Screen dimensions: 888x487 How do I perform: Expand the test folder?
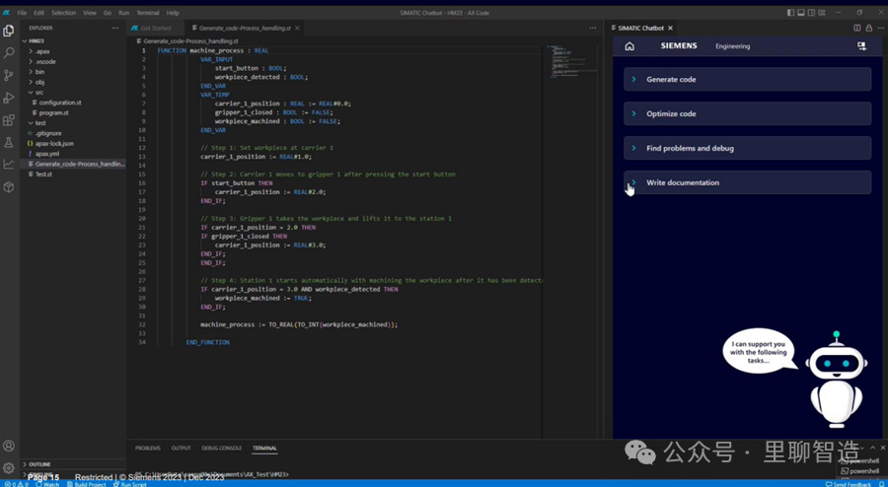point(74,123)
